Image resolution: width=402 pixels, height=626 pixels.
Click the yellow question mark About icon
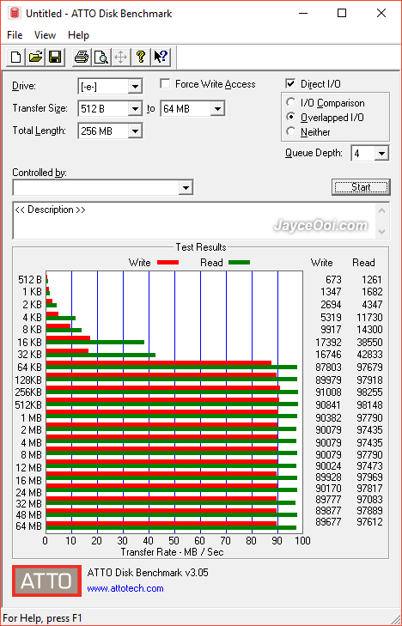[x=141, y=57]
